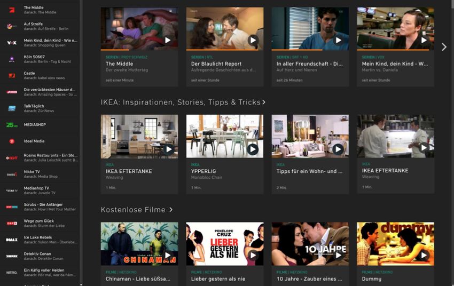The image size is (454, 286).
Task: Click 'danach: Sturm der Liebe' text
Action: (x=44, y=226)
